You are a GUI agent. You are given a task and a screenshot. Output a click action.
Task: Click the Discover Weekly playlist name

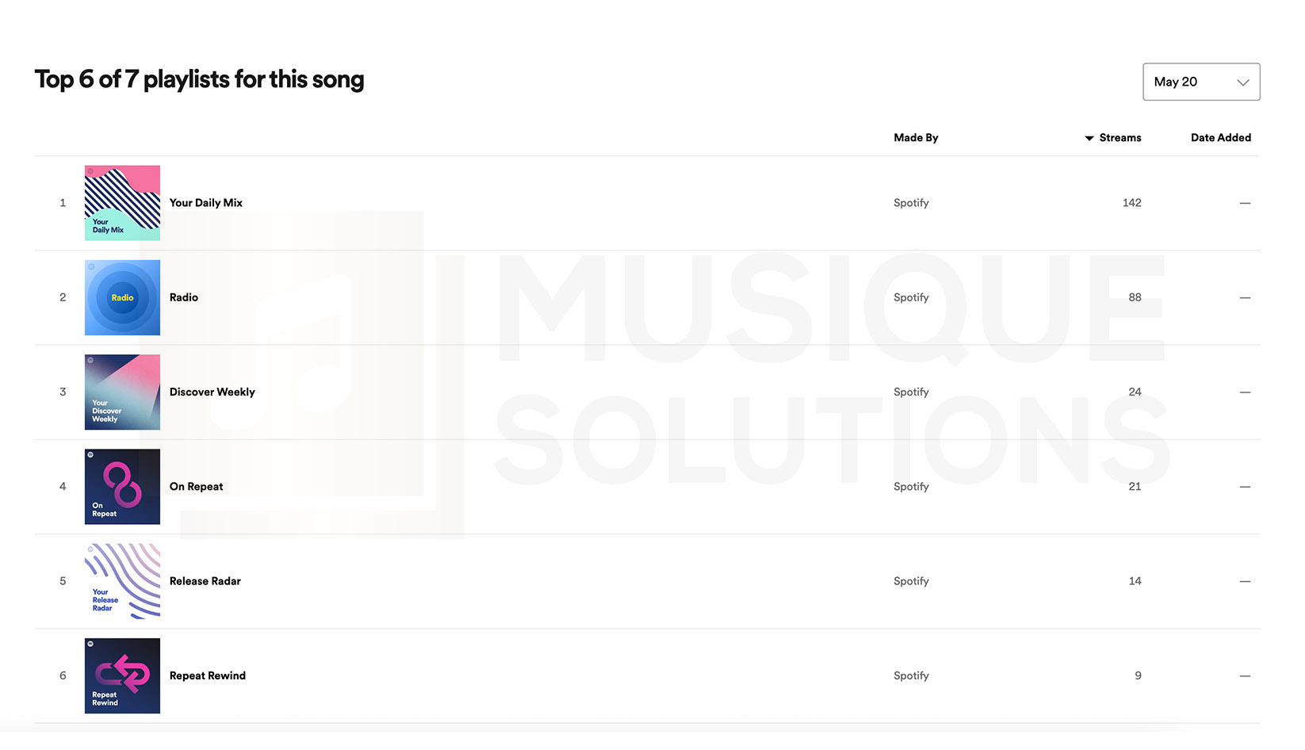click(x=211, y=392)
